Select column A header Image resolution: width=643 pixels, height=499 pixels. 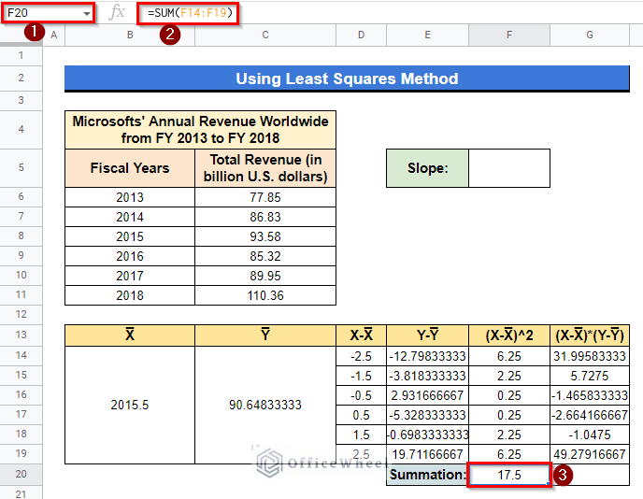(x=53, y=36)
